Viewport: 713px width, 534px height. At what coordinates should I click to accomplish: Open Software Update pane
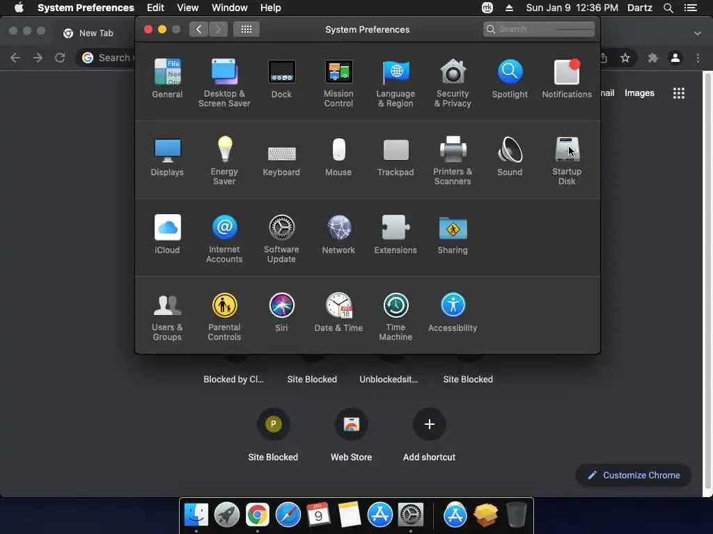tap(281, 238)
